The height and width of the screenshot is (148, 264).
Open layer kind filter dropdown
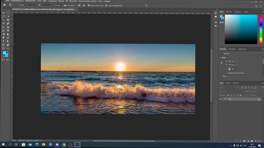(227, 88)
